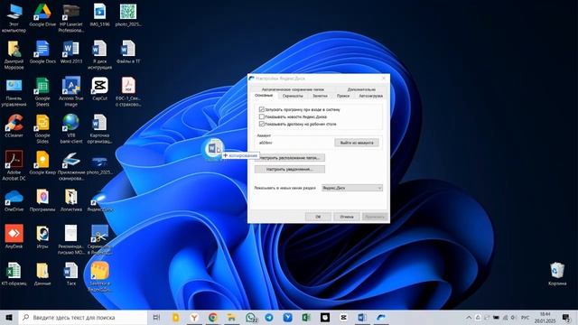This screenshot has width=578, height=325.
Task: Select the Основные tab
Action: [x=264, y=96]
